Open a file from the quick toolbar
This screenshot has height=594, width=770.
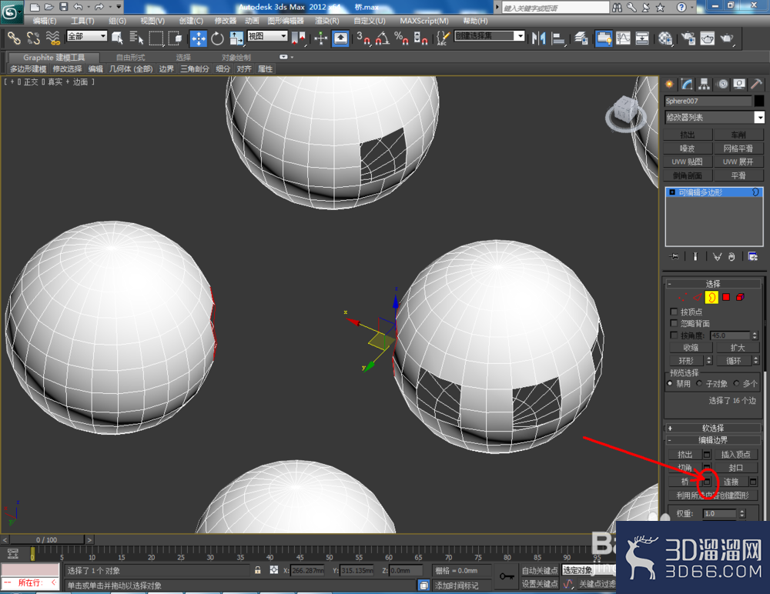[x=49, y=7]
